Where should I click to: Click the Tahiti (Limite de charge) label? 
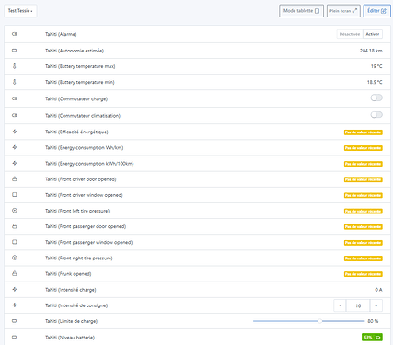pyautogui.click(x=71, y=321)
